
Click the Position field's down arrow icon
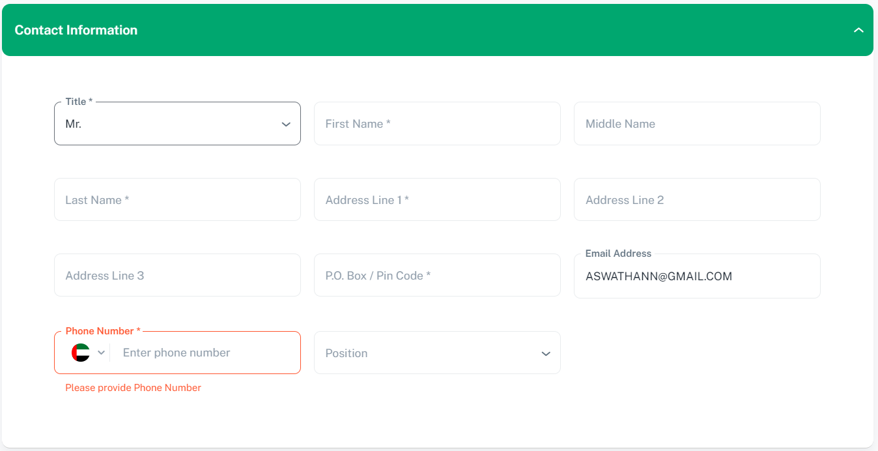pyautogui.click(x=545, y=354)
